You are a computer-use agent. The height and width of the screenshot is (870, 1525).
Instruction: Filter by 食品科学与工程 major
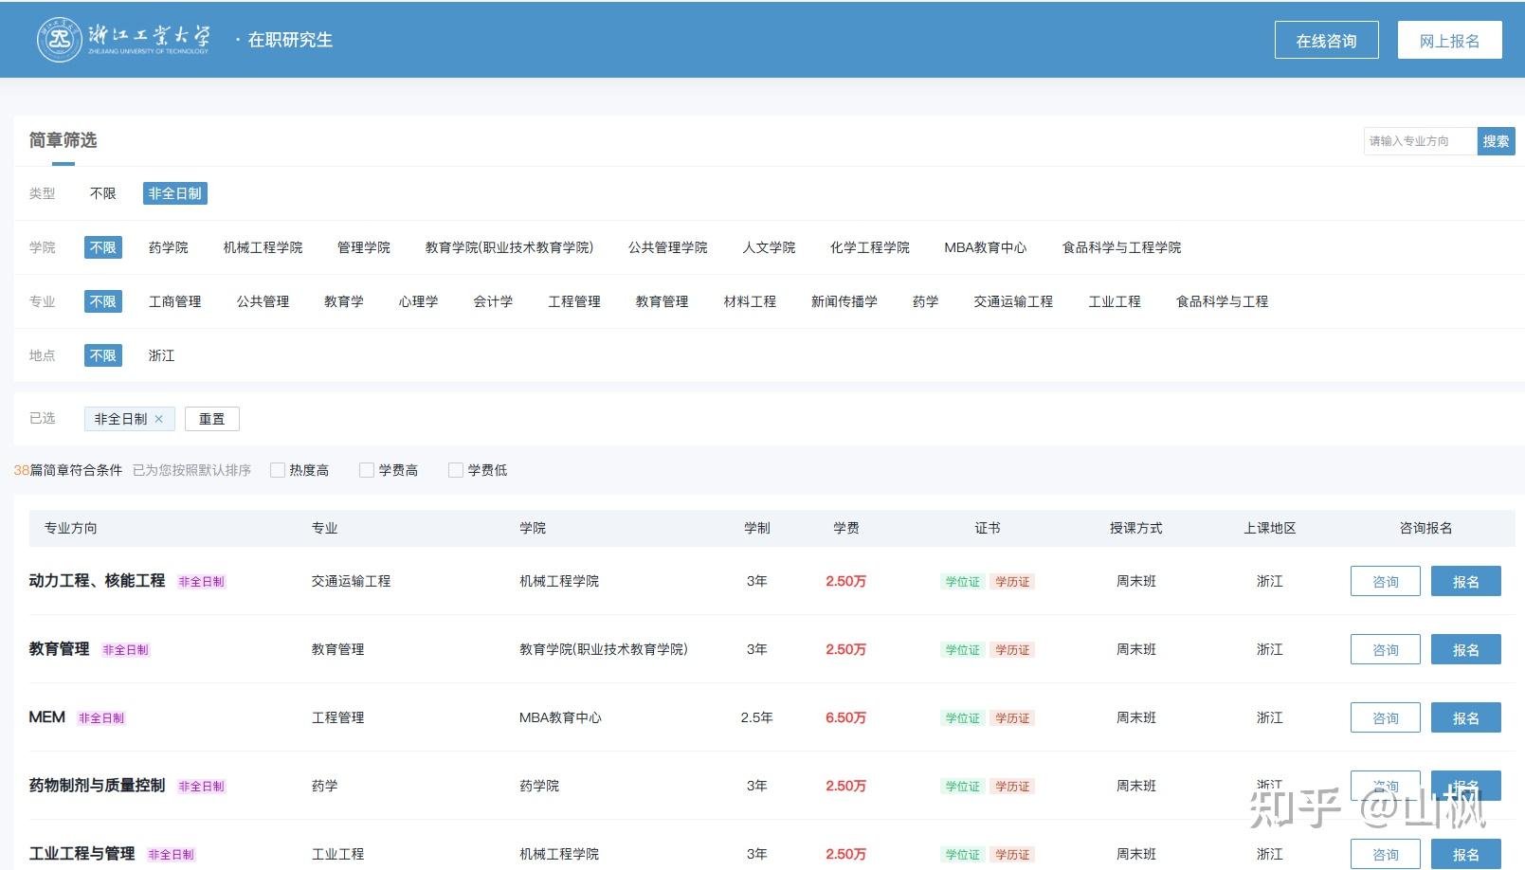[1222, 301]
